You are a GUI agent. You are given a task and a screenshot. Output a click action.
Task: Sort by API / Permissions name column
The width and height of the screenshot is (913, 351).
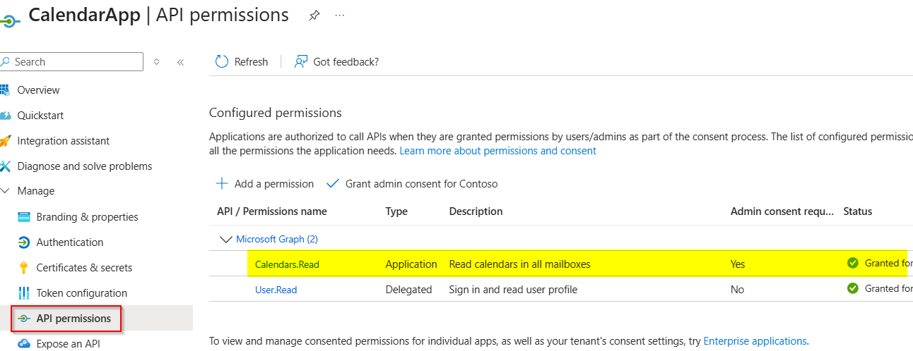(x=272, y=211)
